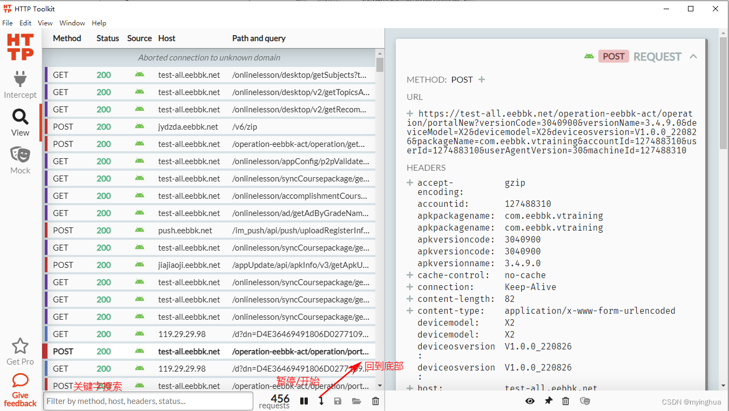Select the getTopicsA... GET request row
Image resolution: width=729 pixels, height=411 pixels.
210,92
